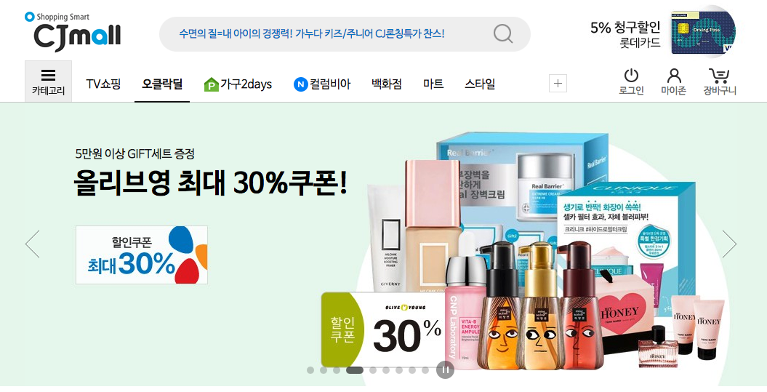Open the 카테고리 hamburger menu

[49, 81]
